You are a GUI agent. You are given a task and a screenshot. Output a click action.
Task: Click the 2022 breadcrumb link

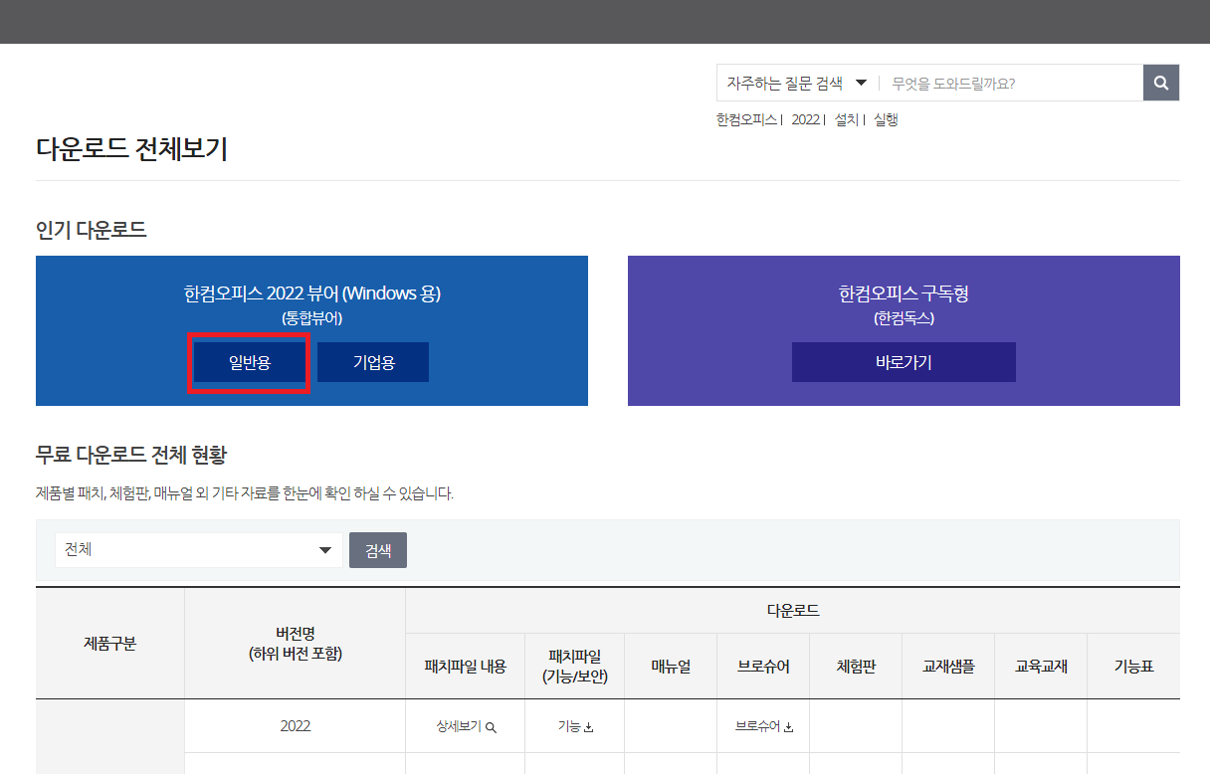[x=805, y=118]
